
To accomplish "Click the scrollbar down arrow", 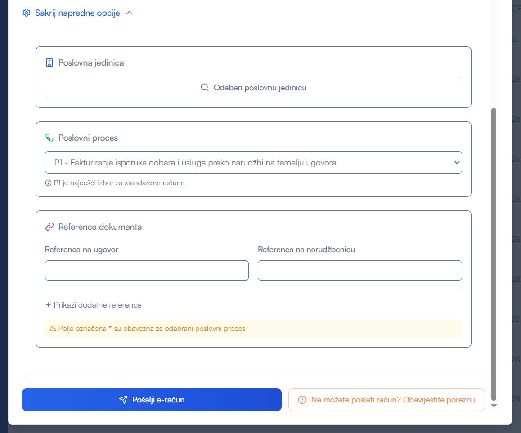I will 494,406.
